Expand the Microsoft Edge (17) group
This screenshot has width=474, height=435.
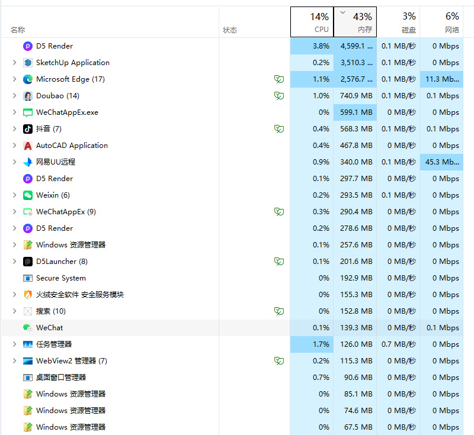pyautogui.click(x=14, y=79)
